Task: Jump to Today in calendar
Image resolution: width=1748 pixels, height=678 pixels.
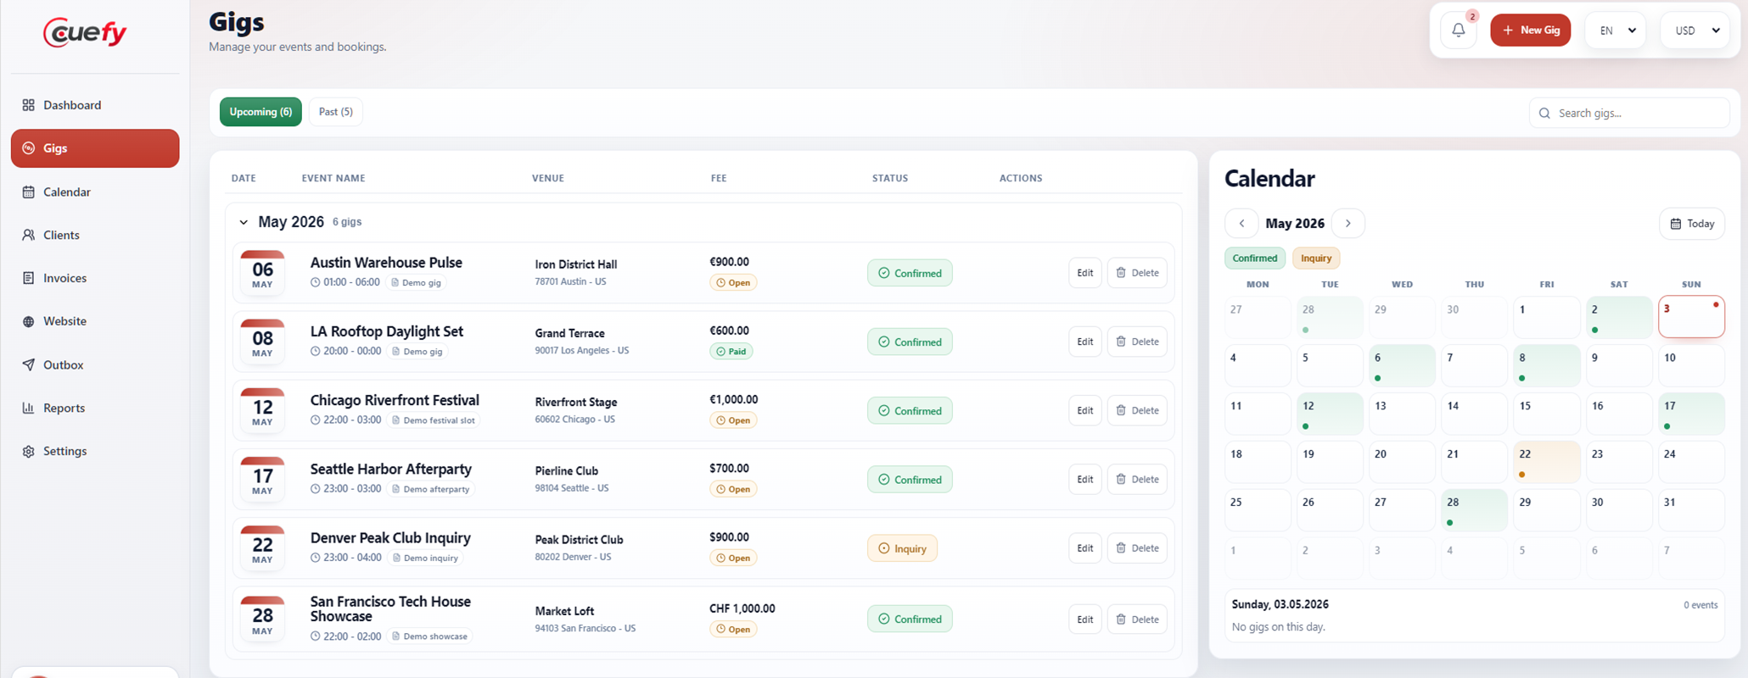Action: (1692, 224)
